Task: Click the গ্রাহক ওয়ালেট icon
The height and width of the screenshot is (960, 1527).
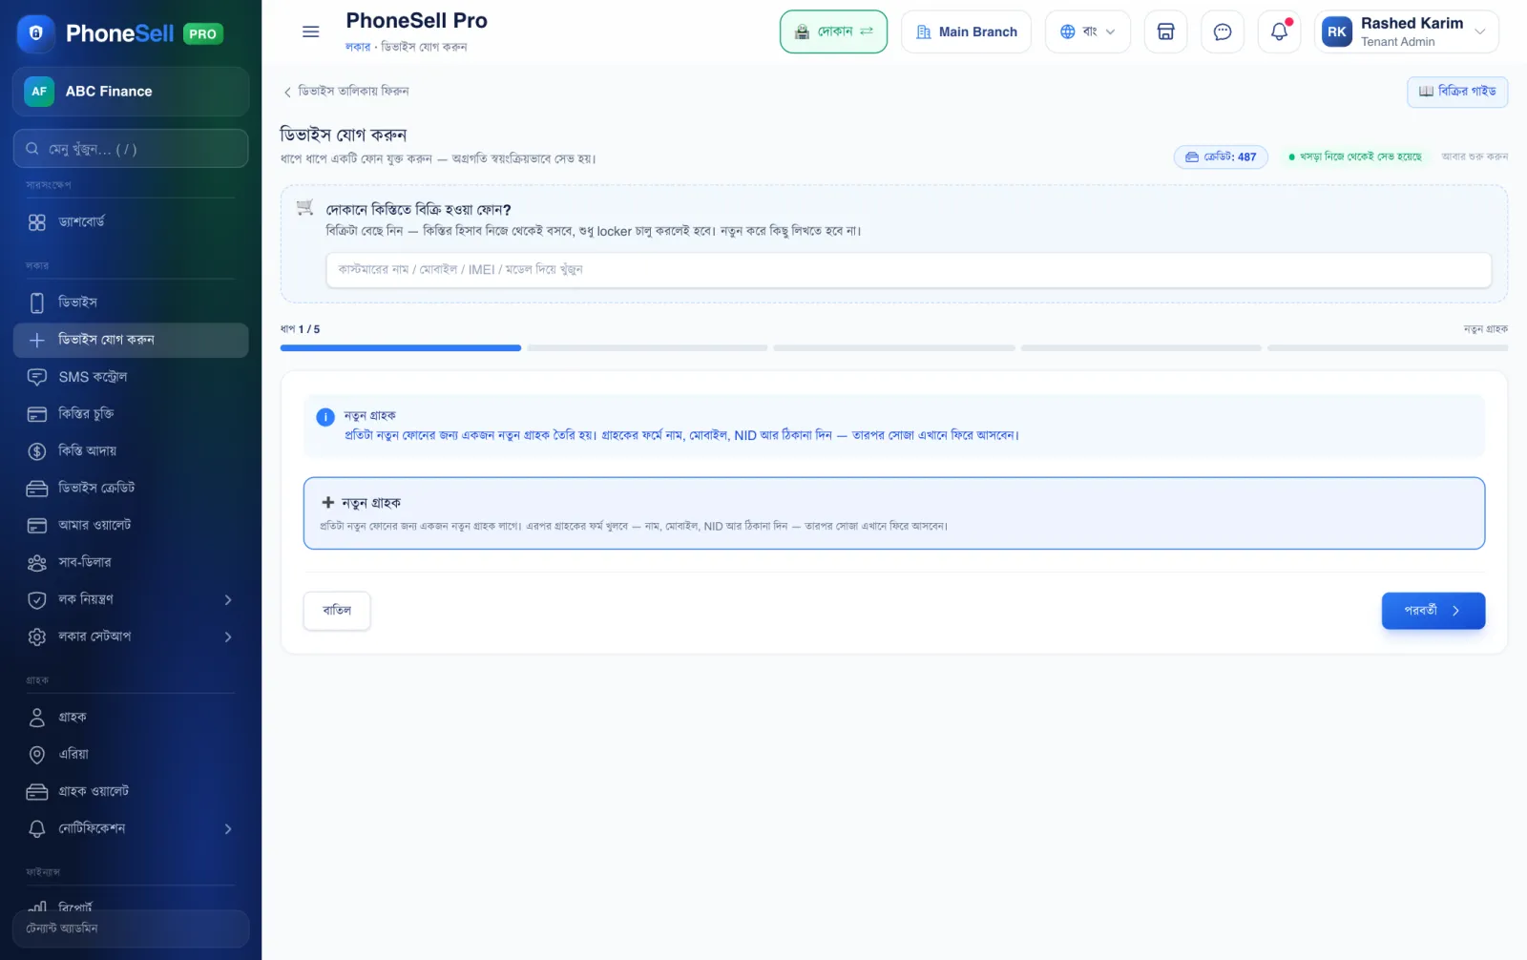Action: click(x=37, y=792)
